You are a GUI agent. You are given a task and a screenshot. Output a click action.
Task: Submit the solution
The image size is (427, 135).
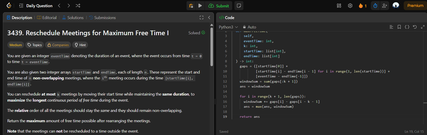point(219,6)
